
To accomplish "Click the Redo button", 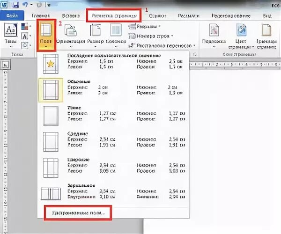I will click(39, 5).
